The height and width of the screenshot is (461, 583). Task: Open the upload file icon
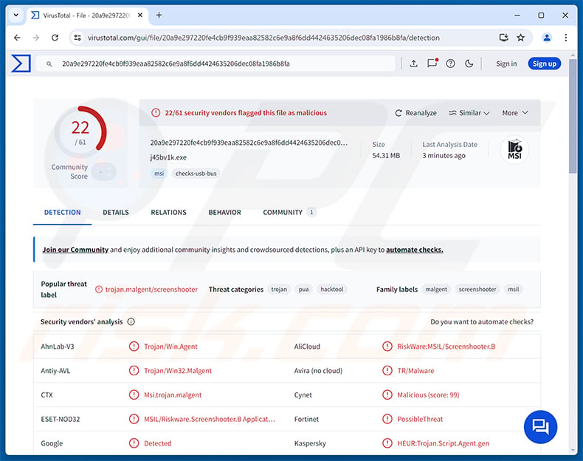click(413, 64)
